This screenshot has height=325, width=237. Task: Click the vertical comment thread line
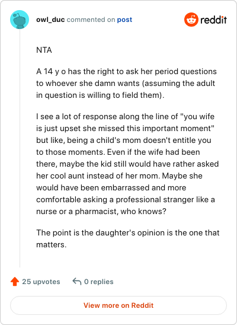tap(20, 148)
